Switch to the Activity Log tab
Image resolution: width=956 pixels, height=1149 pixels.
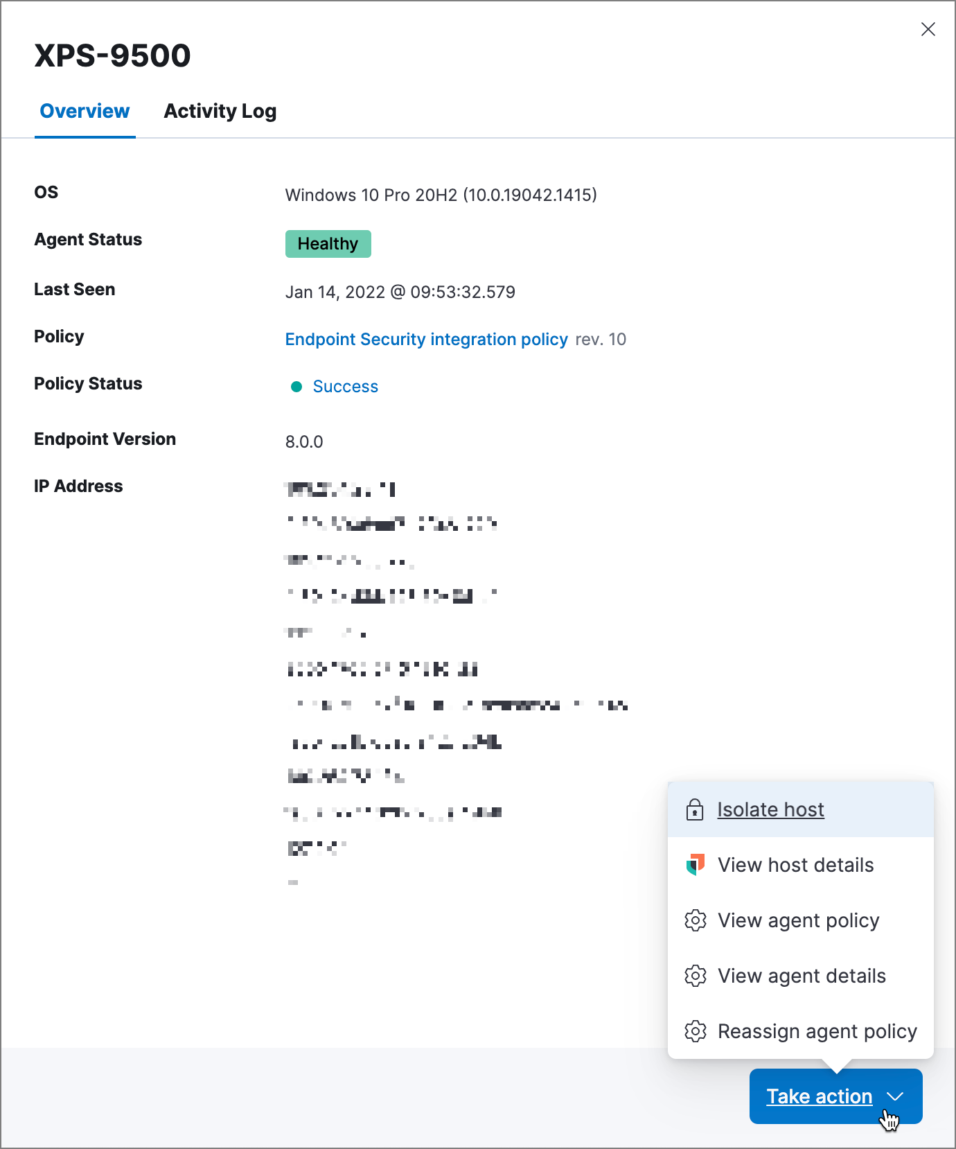pos(220,111)
